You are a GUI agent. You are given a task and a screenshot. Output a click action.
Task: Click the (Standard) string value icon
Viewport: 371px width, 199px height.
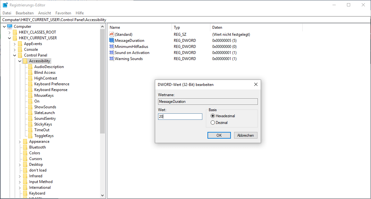[112, 34]
